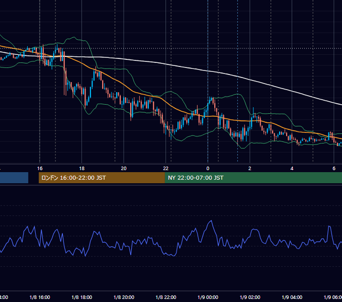The height and width of the screenshot is (302, 342).
Task: Click the 1/9 00:00 time label
Action: click(208, 297)
